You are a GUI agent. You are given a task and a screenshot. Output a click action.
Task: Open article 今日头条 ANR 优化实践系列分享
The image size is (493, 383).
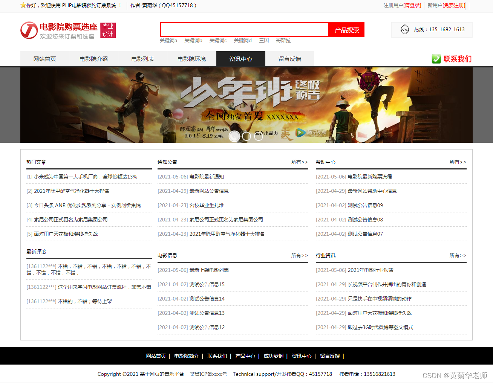coord(87,205)
